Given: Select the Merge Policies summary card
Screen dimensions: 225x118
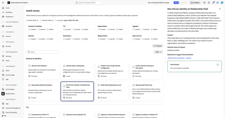Looking at the screenshot, I should [112, 37].
